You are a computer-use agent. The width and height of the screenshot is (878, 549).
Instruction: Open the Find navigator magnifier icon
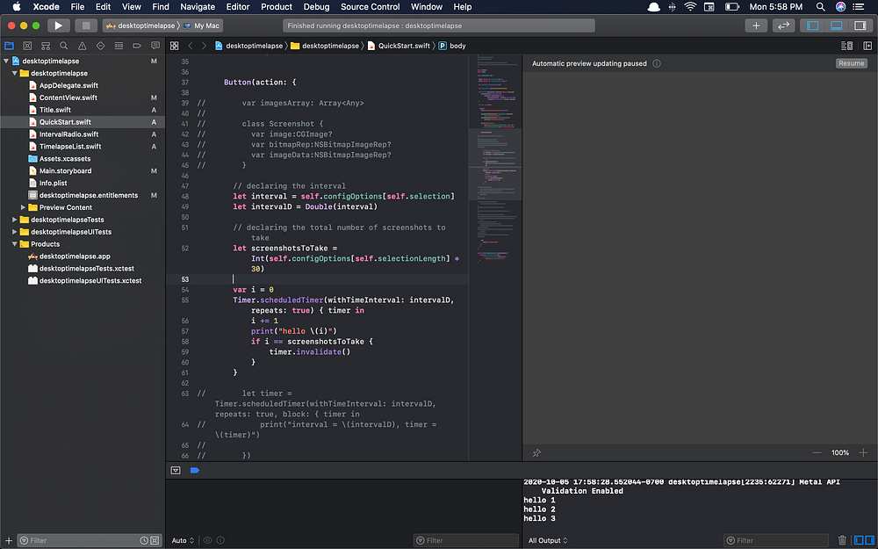[64, 46]
